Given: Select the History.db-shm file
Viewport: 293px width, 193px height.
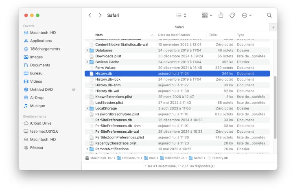Looking at the screenshot, I should click(177, 85).
